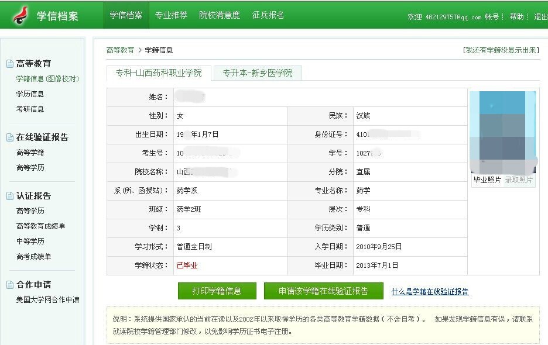Screen dimensions: 548x345
Task: Select the 专科-山西药科职业学院 tab
Action: (x=159, y=73)
